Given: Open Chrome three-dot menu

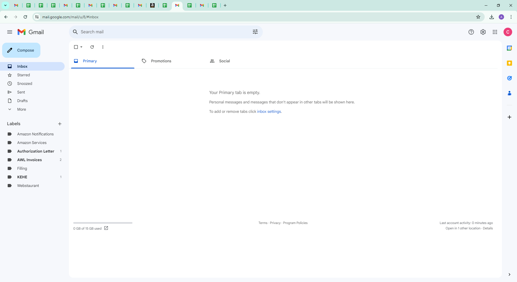Looking at the screenshot, I should pyautogui.click(x=511, y=17).
